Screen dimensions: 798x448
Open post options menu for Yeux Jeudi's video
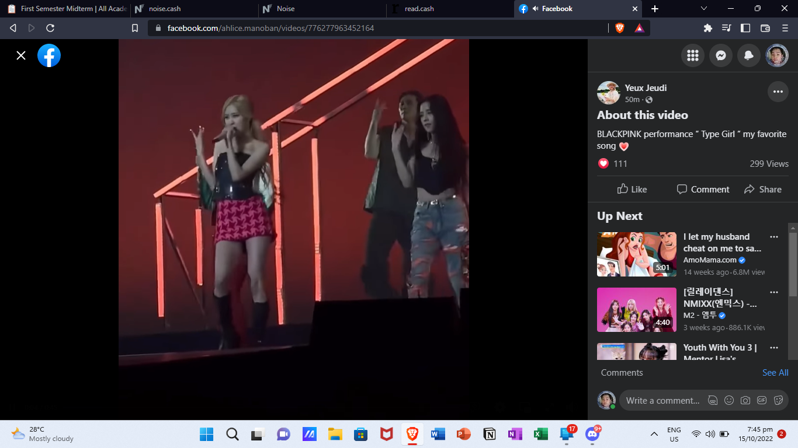click(778, 92)
